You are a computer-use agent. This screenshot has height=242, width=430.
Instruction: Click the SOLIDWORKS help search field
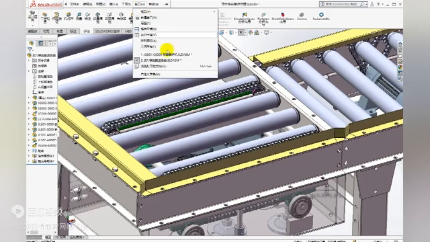pyautogui.click(x=342, y=5)
